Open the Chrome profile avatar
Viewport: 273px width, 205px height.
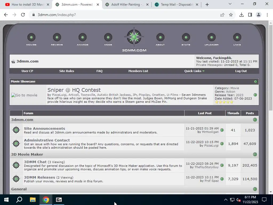click(x=259, y=15)
